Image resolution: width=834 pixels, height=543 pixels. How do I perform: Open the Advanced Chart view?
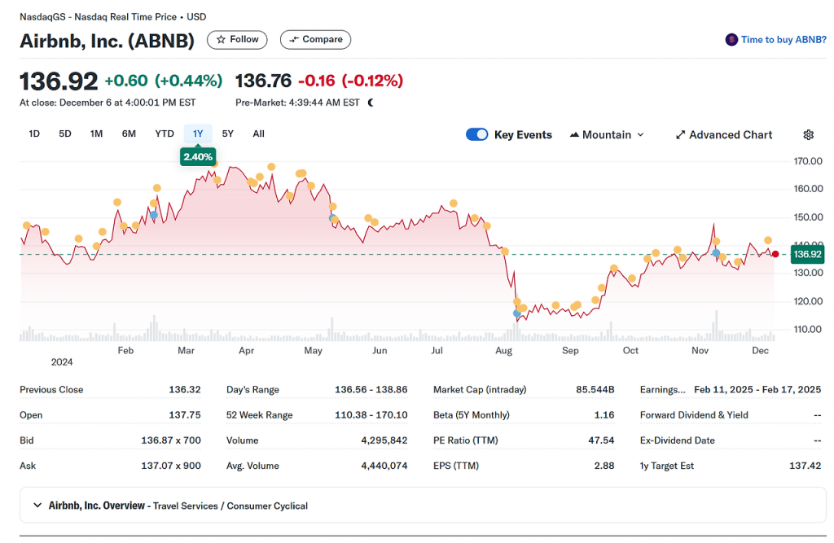pyautogui.click(x=724, y=135)
